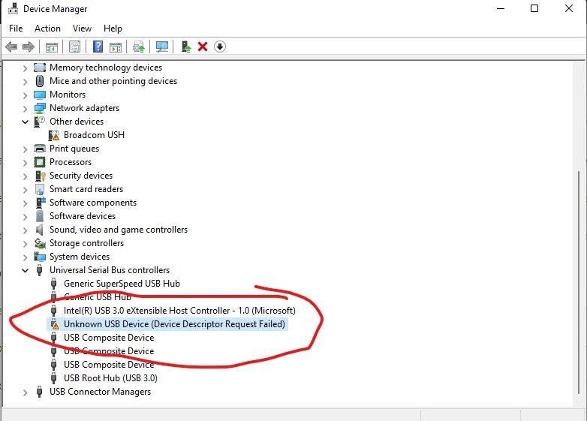Click the Software components icon

tap(40, 203)
